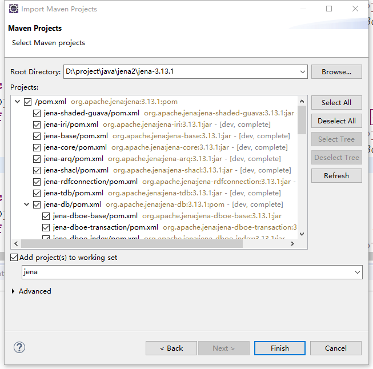Expand the Advanced section
This screenshot has width=373, height=369.
(x=14, y=291)
